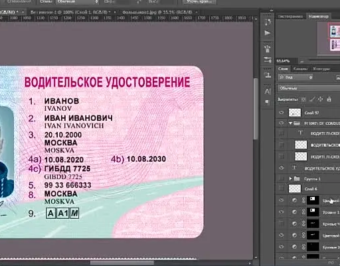Close the Без имени-1 document tab
The height and width of the screenshot is (266, 340).
(115, 12)
